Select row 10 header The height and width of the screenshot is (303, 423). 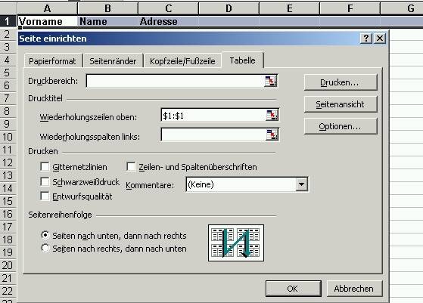[8, 137]
